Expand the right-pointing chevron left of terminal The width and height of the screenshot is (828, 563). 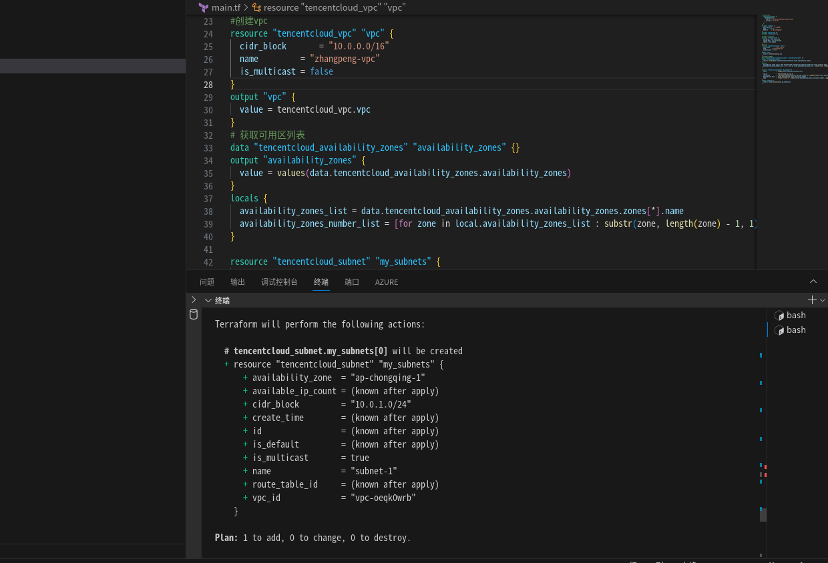(x=194, y=300)
